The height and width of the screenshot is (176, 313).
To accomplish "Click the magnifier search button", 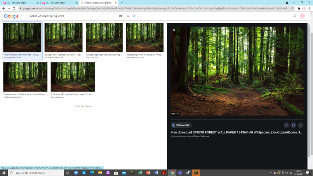I will click(x=133, y=16).
